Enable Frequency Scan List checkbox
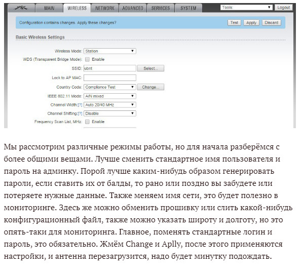This screenshot has width=302, height=274. click(x=88, y=122)
